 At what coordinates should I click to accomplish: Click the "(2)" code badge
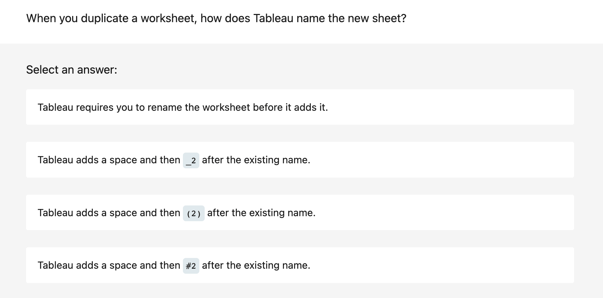pyautogui.click(x=194, y=213)
